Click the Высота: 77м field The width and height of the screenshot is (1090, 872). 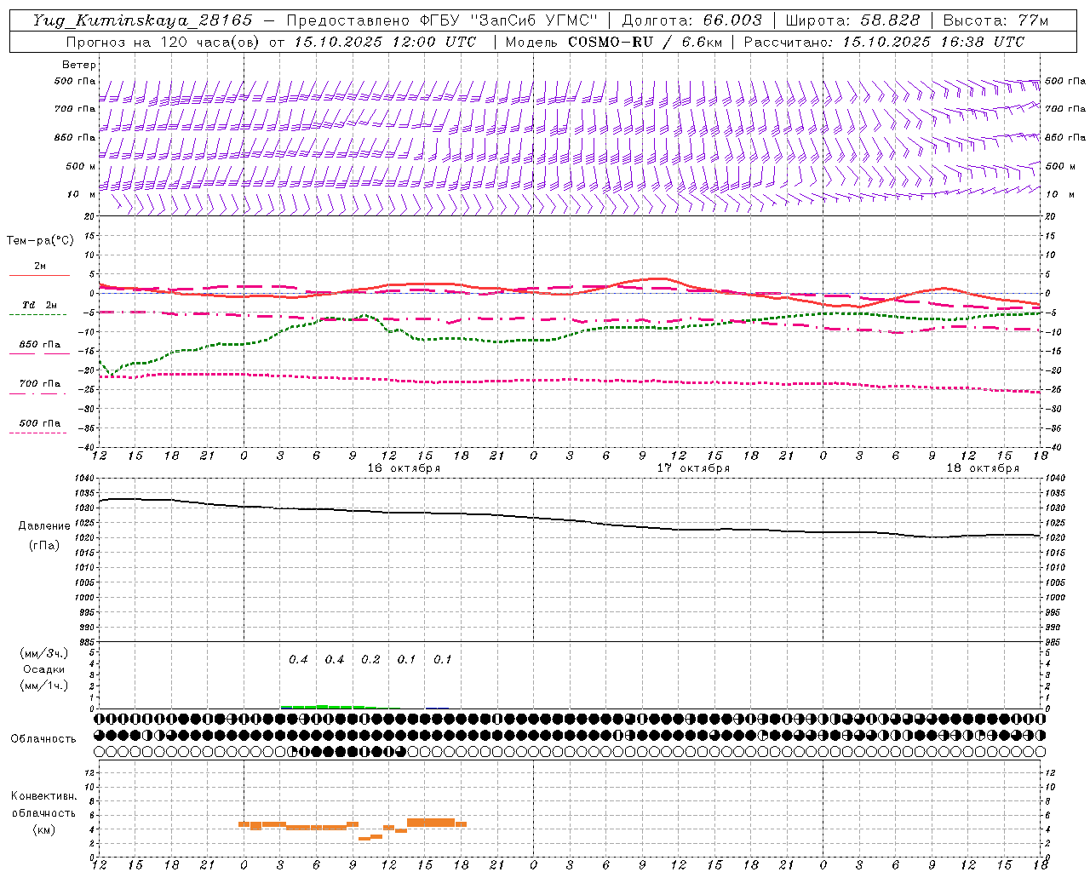pos(995,20)
